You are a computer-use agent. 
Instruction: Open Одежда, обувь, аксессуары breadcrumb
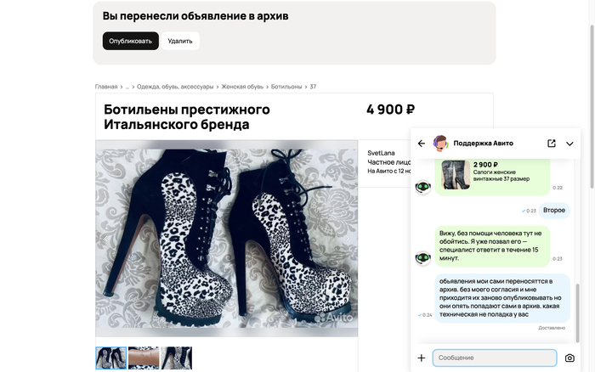[x=175, y=87]
